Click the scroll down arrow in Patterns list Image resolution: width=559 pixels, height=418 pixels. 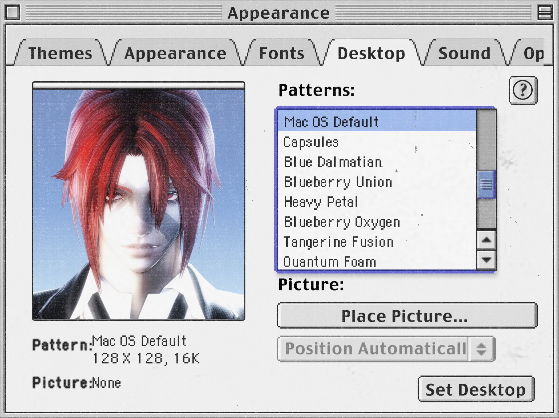[x=486, y=260]
